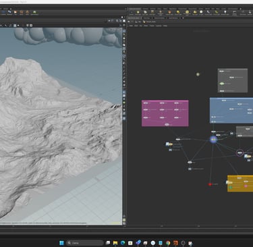Select the red node in network editor
The width and height of the screenshot is (253, 247).
(x=210, y=184)
